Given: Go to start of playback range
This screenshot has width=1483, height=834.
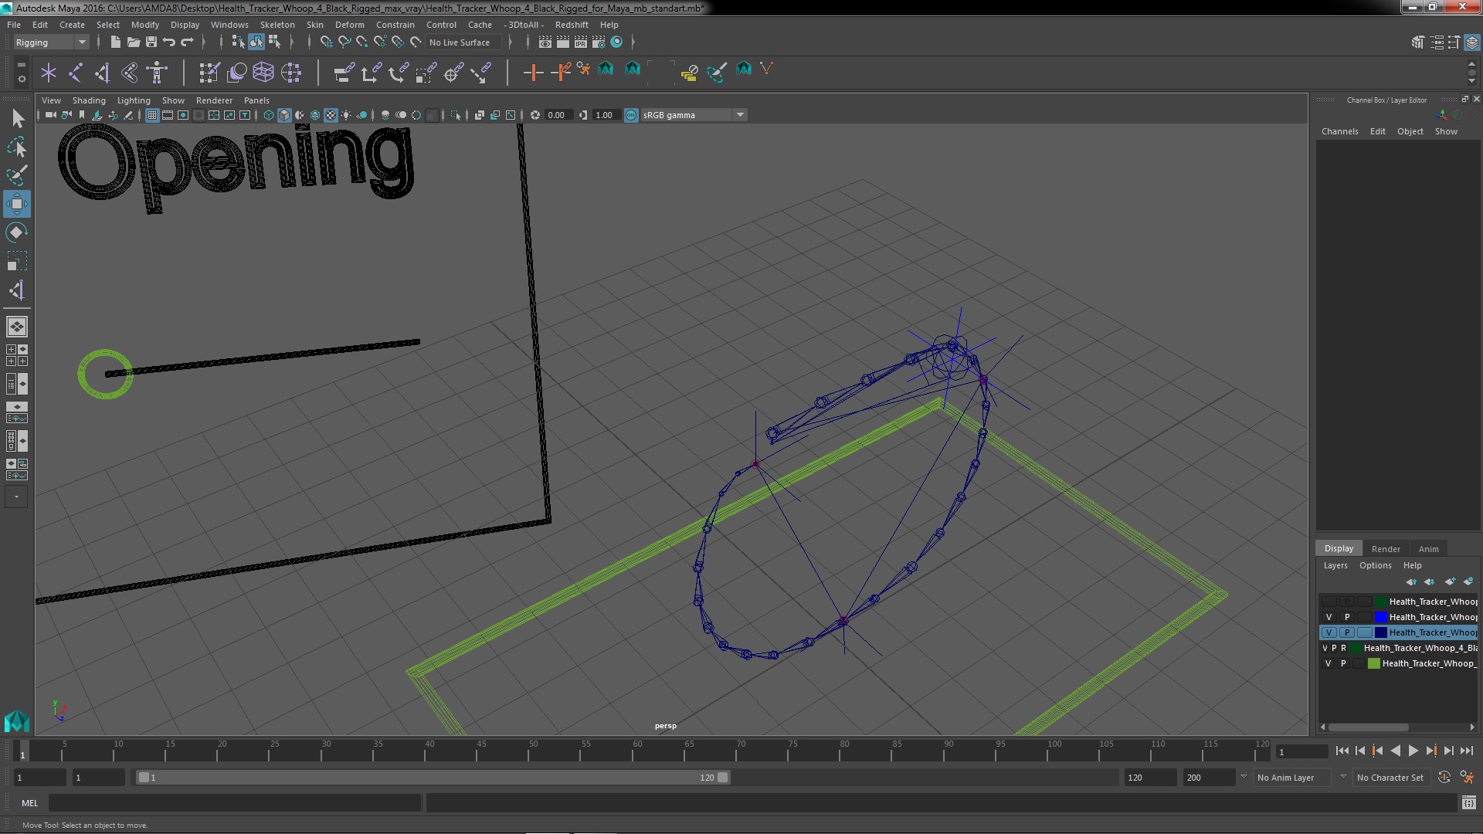Looking at the screenshot, I should point(1342,751).
